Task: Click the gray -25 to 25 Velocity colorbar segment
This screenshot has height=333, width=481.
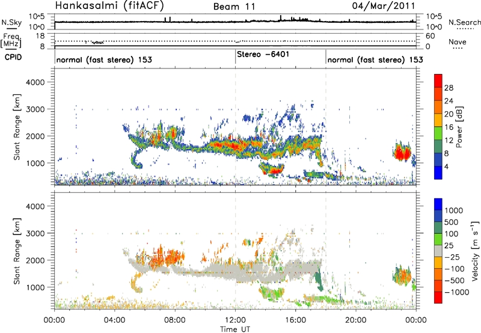Action: pos(438,251)
